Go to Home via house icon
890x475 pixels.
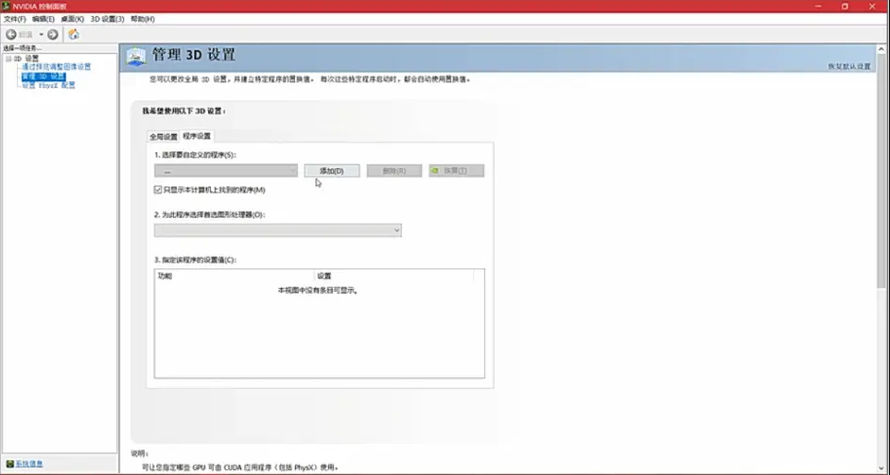pos(74,35)
